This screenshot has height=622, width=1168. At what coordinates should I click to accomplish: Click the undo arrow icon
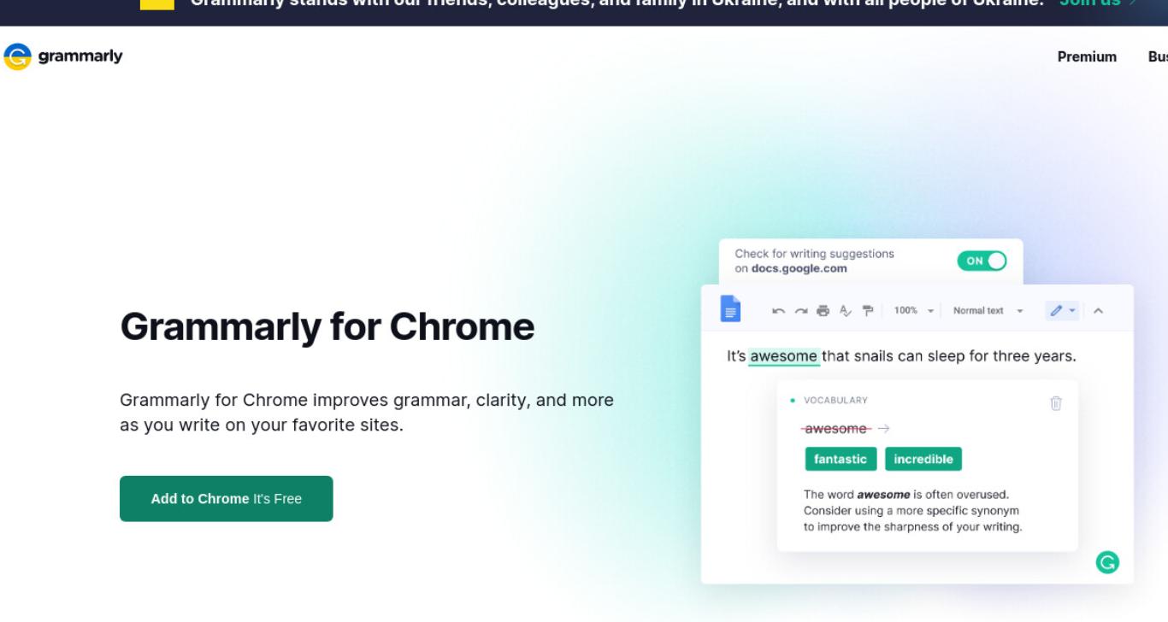click(778, 311)
